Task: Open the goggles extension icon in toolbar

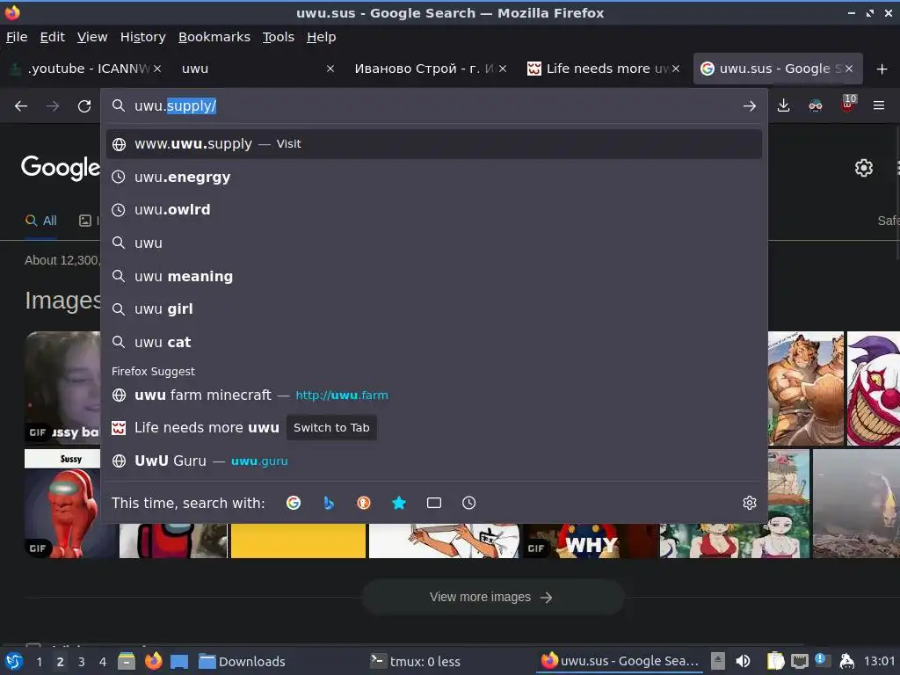Action: pos(816,105)
